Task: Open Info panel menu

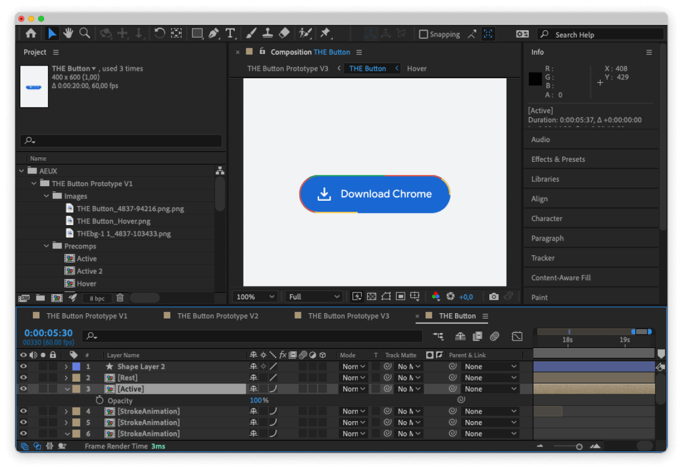Action: [x=649, y=52]
